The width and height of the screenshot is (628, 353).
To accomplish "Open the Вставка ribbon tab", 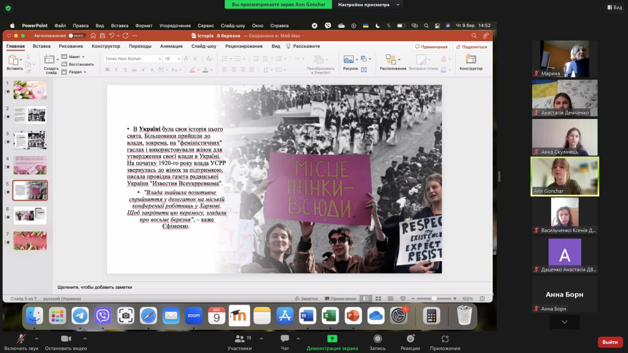I will tap(42, 46).
